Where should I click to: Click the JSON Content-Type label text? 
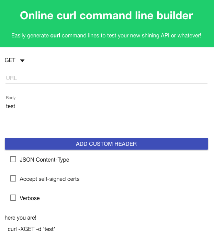click(x=44, y=160)
